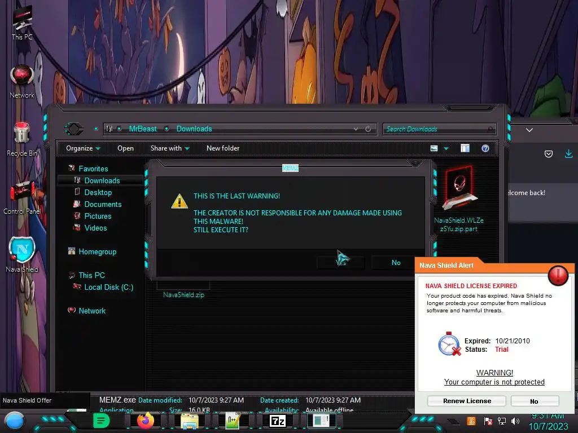Open the Recycle Bin desktop icon
Screen dimensions: 578x433
pos(22,139)
